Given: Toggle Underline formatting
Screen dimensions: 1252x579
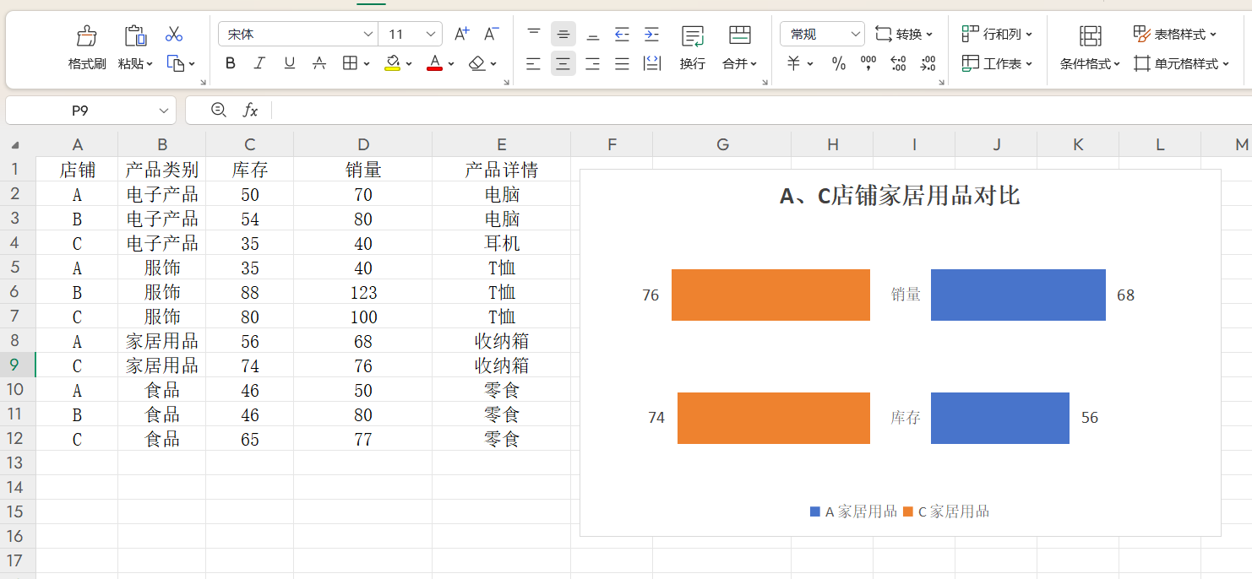Looking at the screenshot, I should 290,63.
